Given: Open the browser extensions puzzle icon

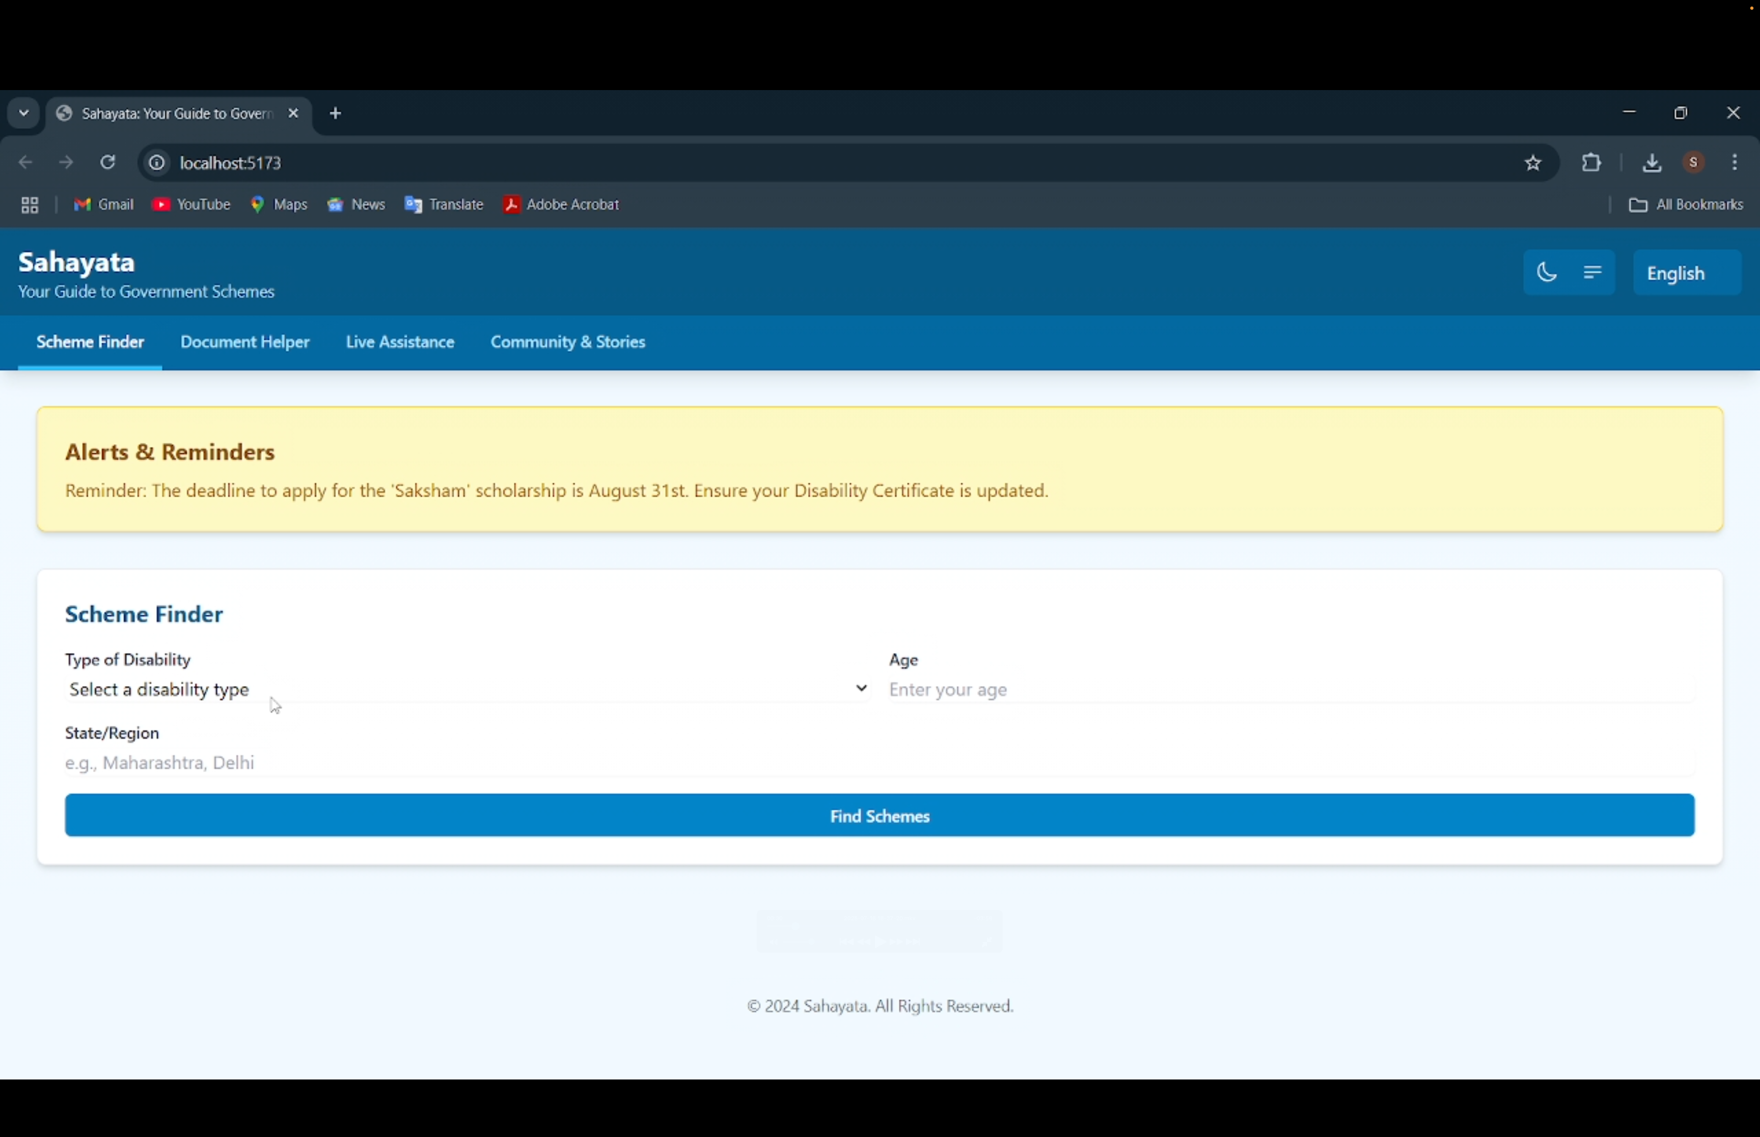Looking at the screenshot, I should click(1592, 162).
